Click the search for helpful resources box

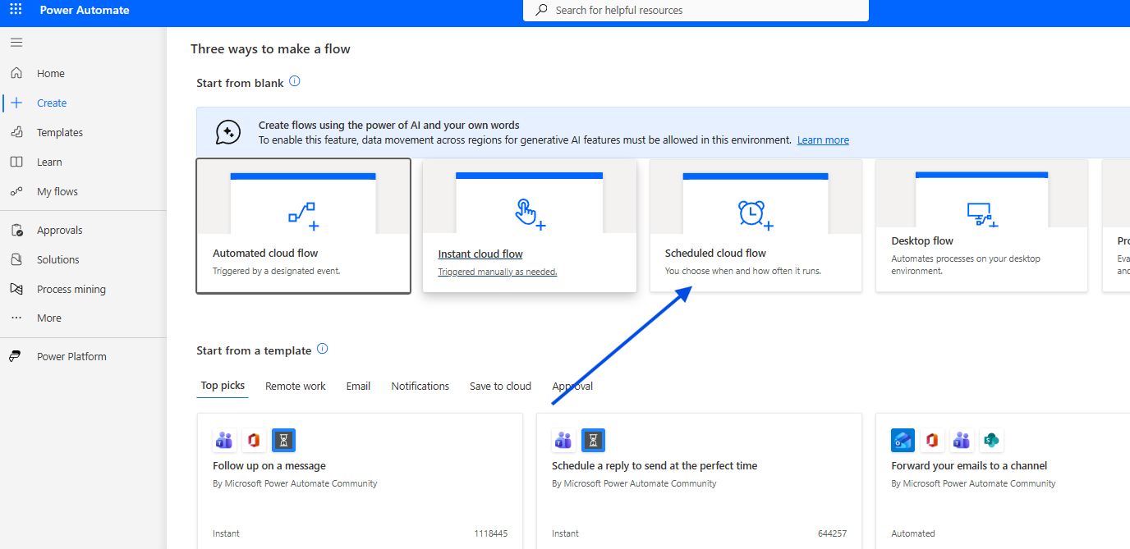click(695, 11)
